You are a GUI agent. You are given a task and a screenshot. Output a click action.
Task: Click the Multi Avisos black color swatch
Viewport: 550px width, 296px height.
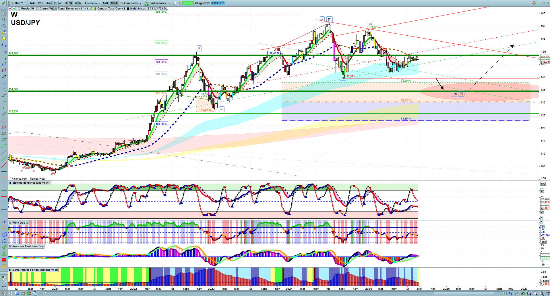(128, 9)
